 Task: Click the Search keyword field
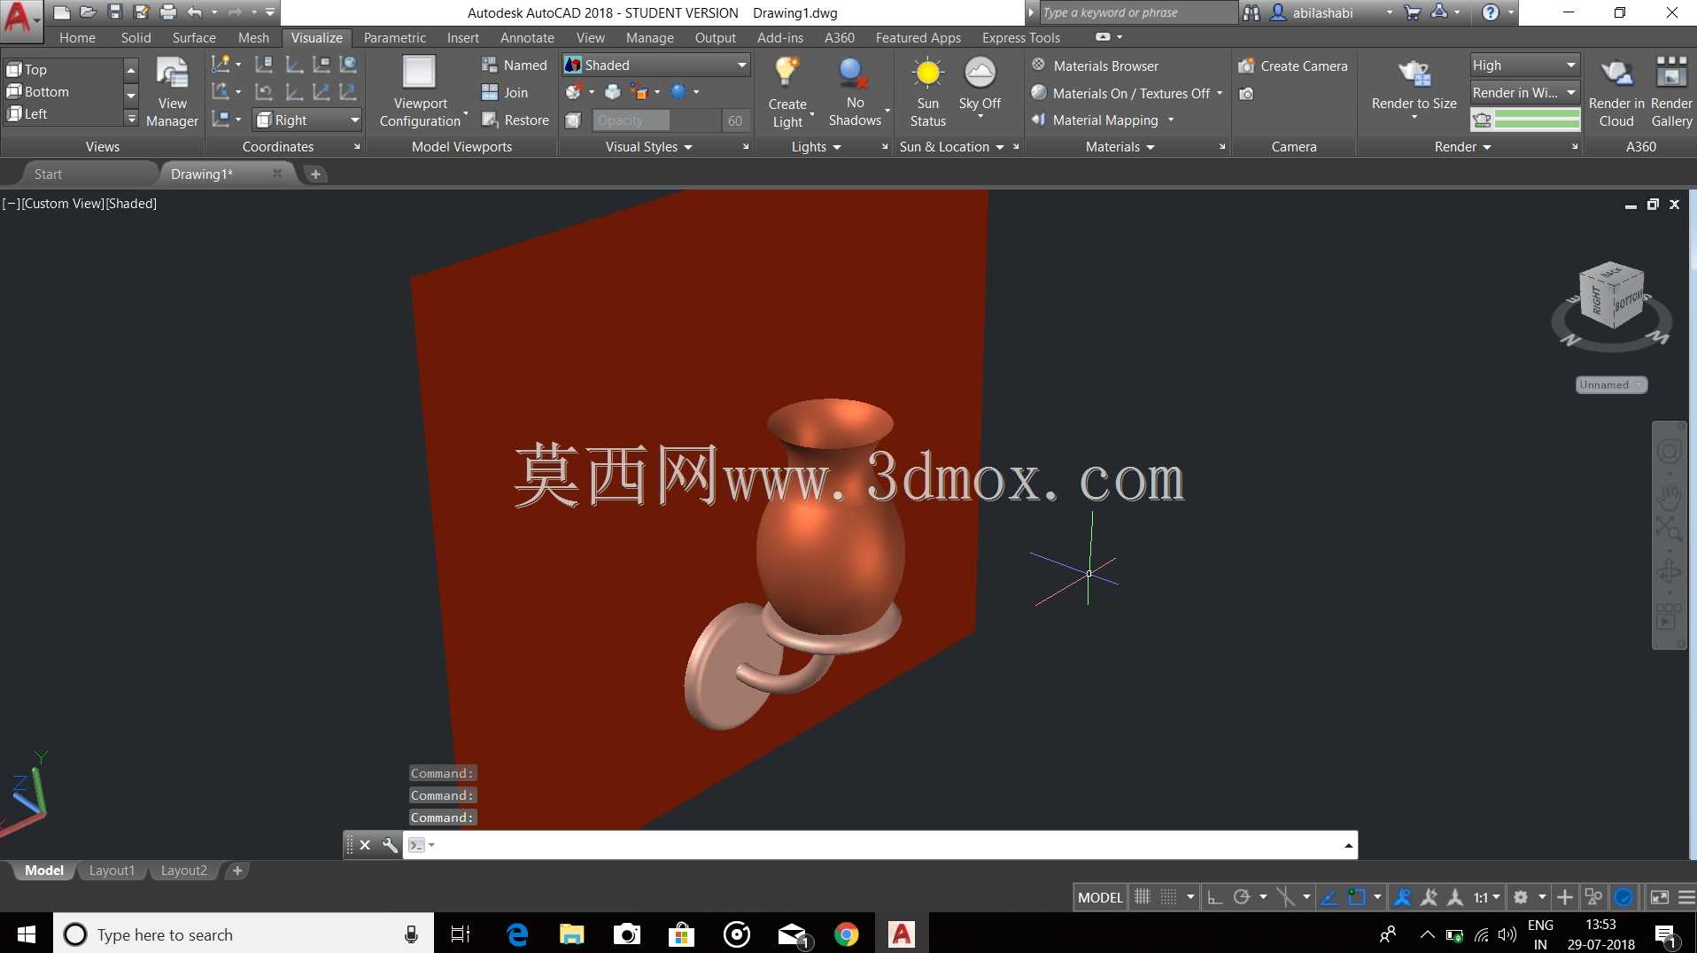(x=1136, y=12)
